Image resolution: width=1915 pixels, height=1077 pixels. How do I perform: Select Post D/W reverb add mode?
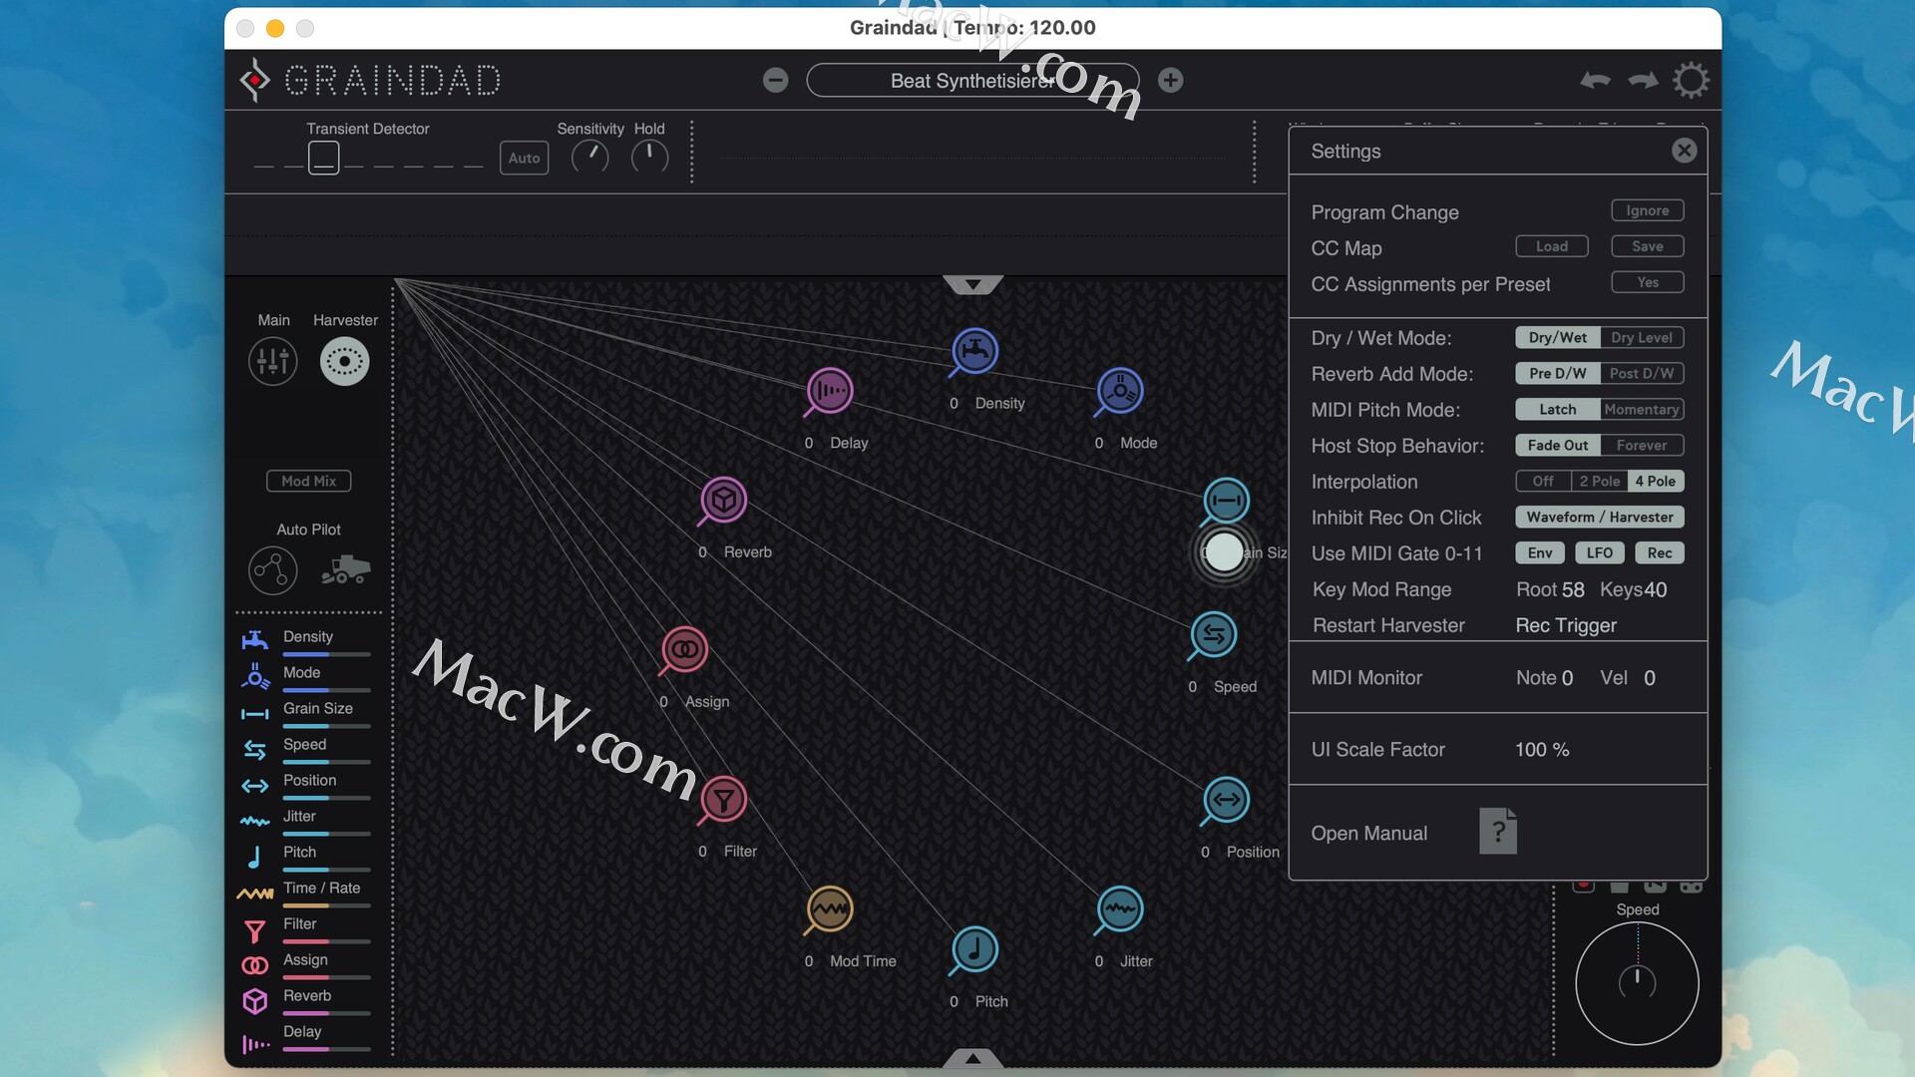(1642, 374)
